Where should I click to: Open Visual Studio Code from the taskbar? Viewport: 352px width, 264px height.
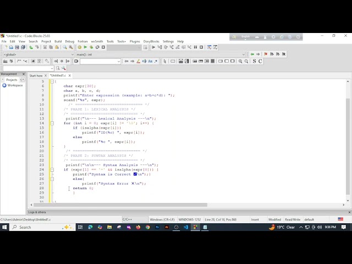click(186, 227)
